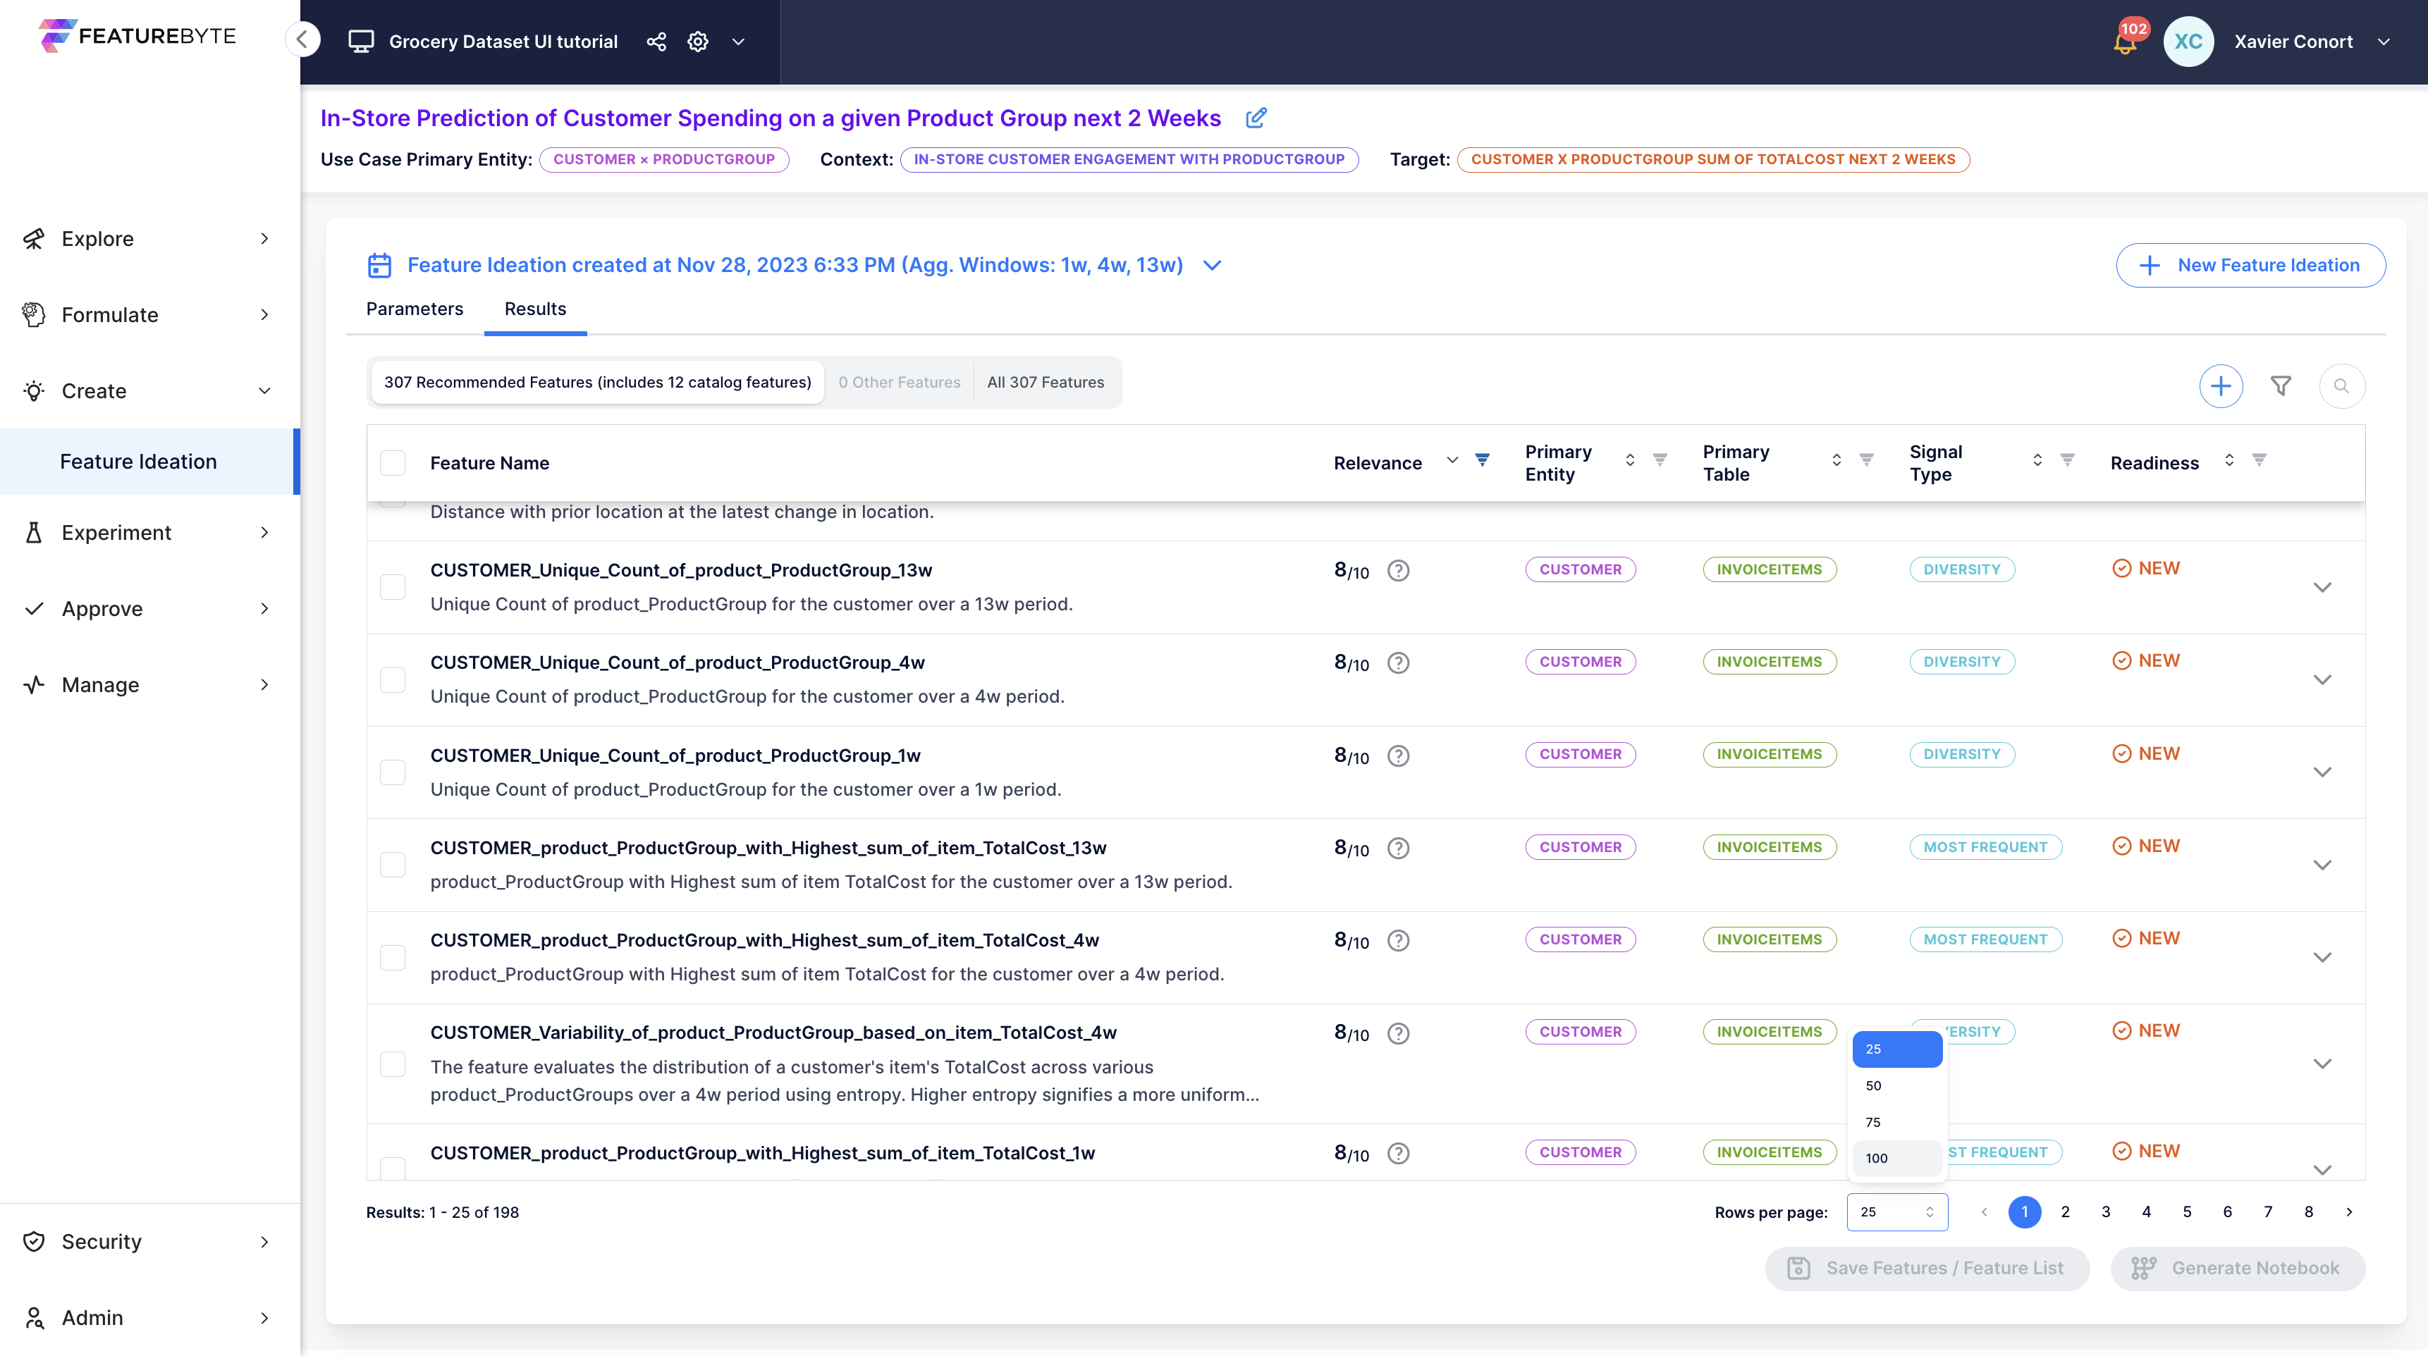Click CUSTOMER × PRODUCTGROUP entity tag

(x=663, y=159)
